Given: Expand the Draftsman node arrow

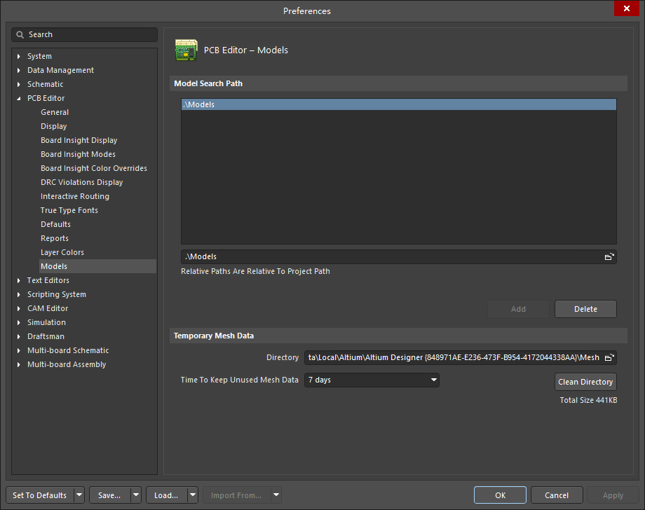Looking at the screenshot, I should 18,336.
